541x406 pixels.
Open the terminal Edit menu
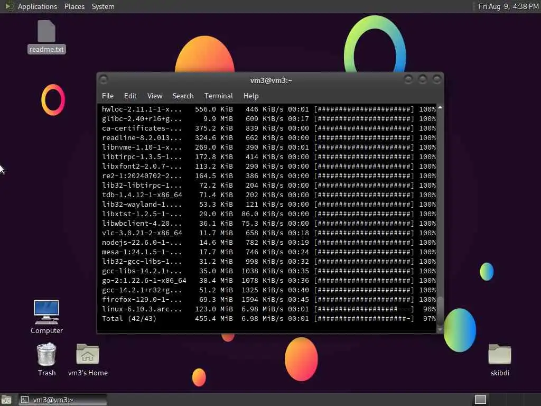(x=130, y=96)
